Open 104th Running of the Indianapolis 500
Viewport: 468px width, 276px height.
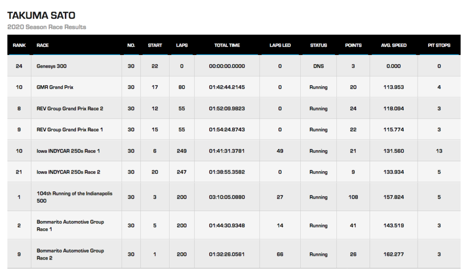click(x=74, y=197)
